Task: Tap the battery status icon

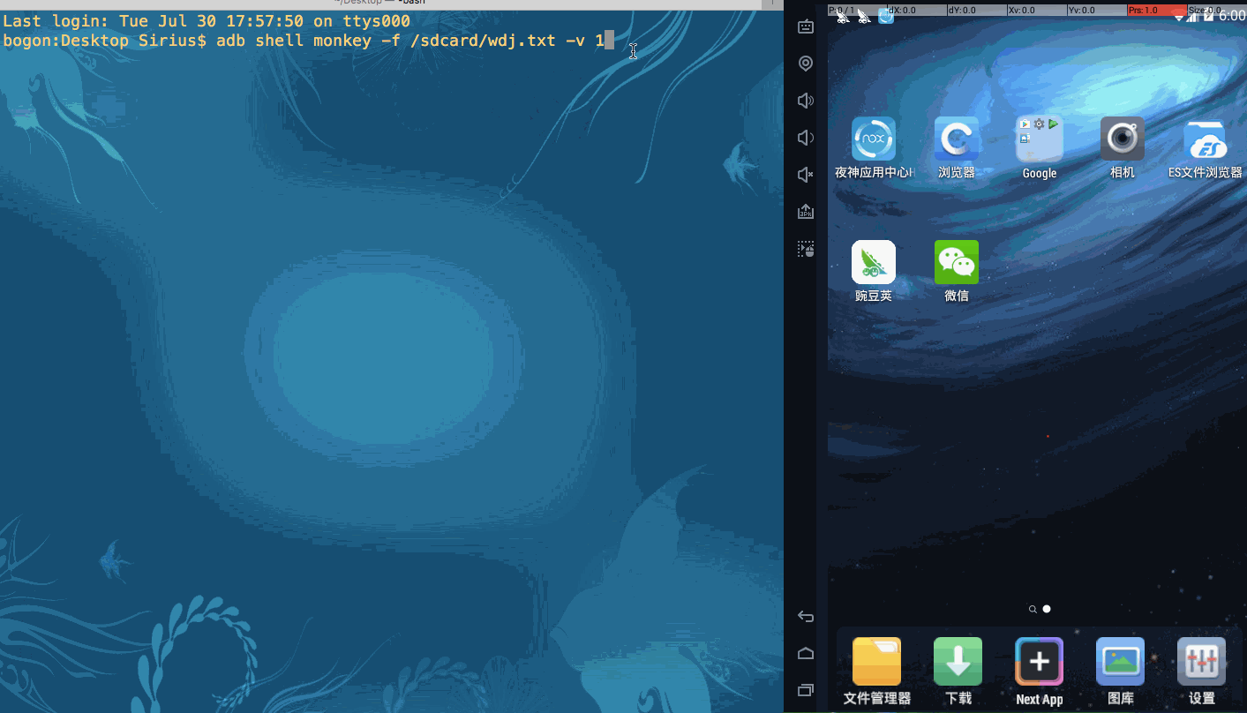Action: (x=1208, y=16)
